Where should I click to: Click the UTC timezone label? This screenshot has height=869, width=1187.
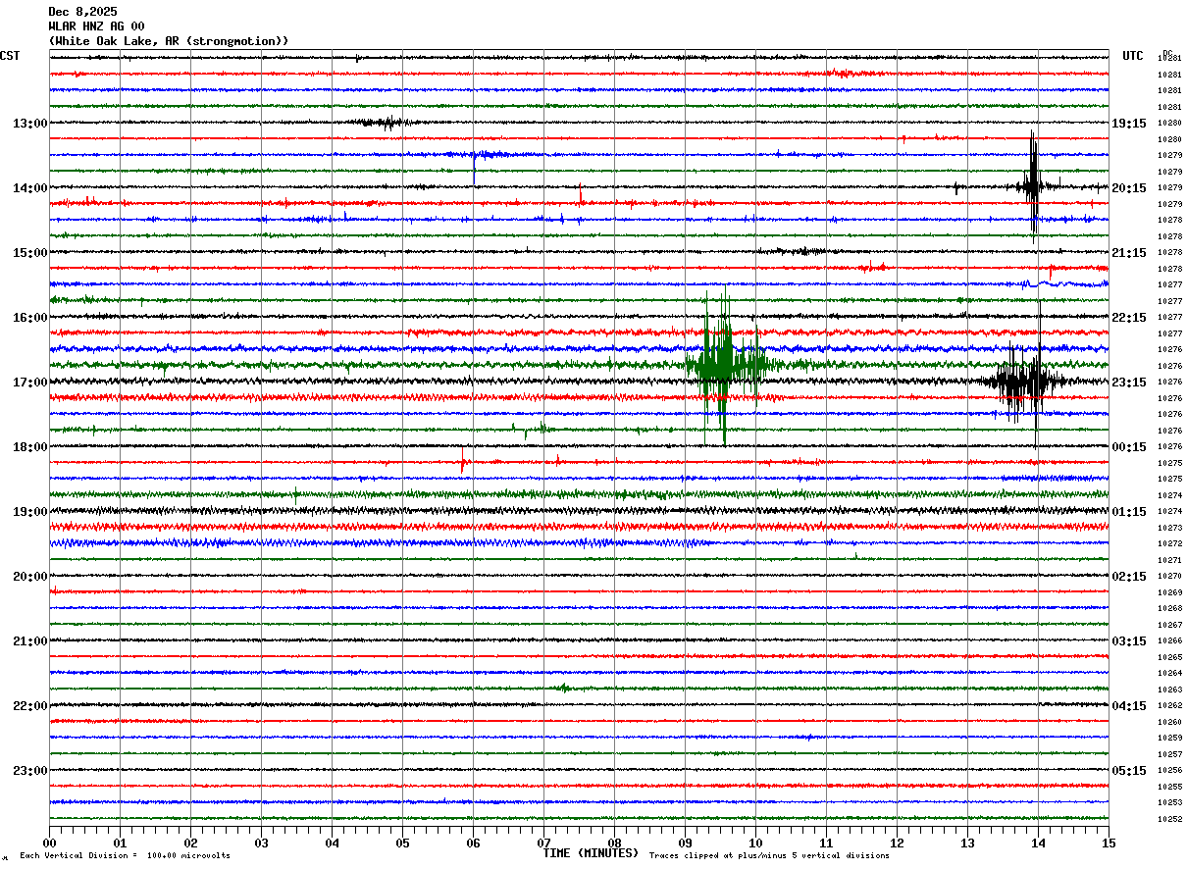(x=1133, y=56)
